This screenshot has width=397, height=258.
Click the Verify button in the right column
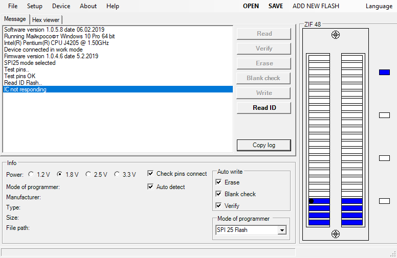pos(264,49)
